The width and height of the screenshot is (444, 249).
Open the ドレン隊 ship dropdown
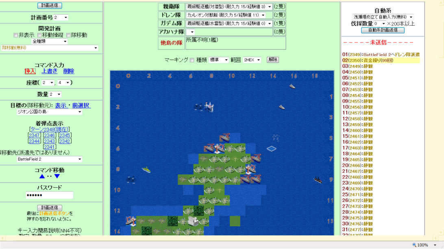point(226,15)
